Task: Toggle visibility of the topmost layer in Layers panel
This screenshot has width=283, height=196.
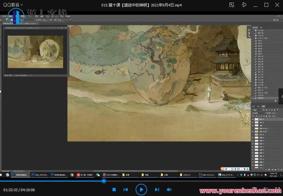Action: (x=252, y=119)
